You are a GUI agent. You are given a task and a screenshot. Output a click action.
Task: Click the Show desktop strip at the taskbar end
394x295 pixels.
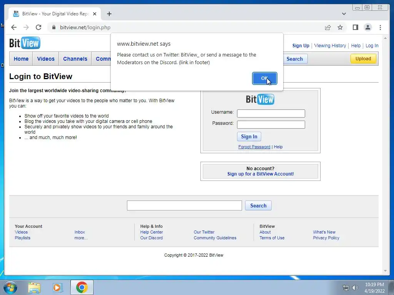point(392,288)
